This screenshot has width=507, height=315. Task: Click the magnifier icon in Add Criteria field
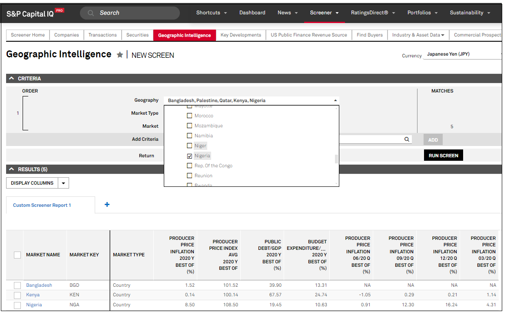407,139
